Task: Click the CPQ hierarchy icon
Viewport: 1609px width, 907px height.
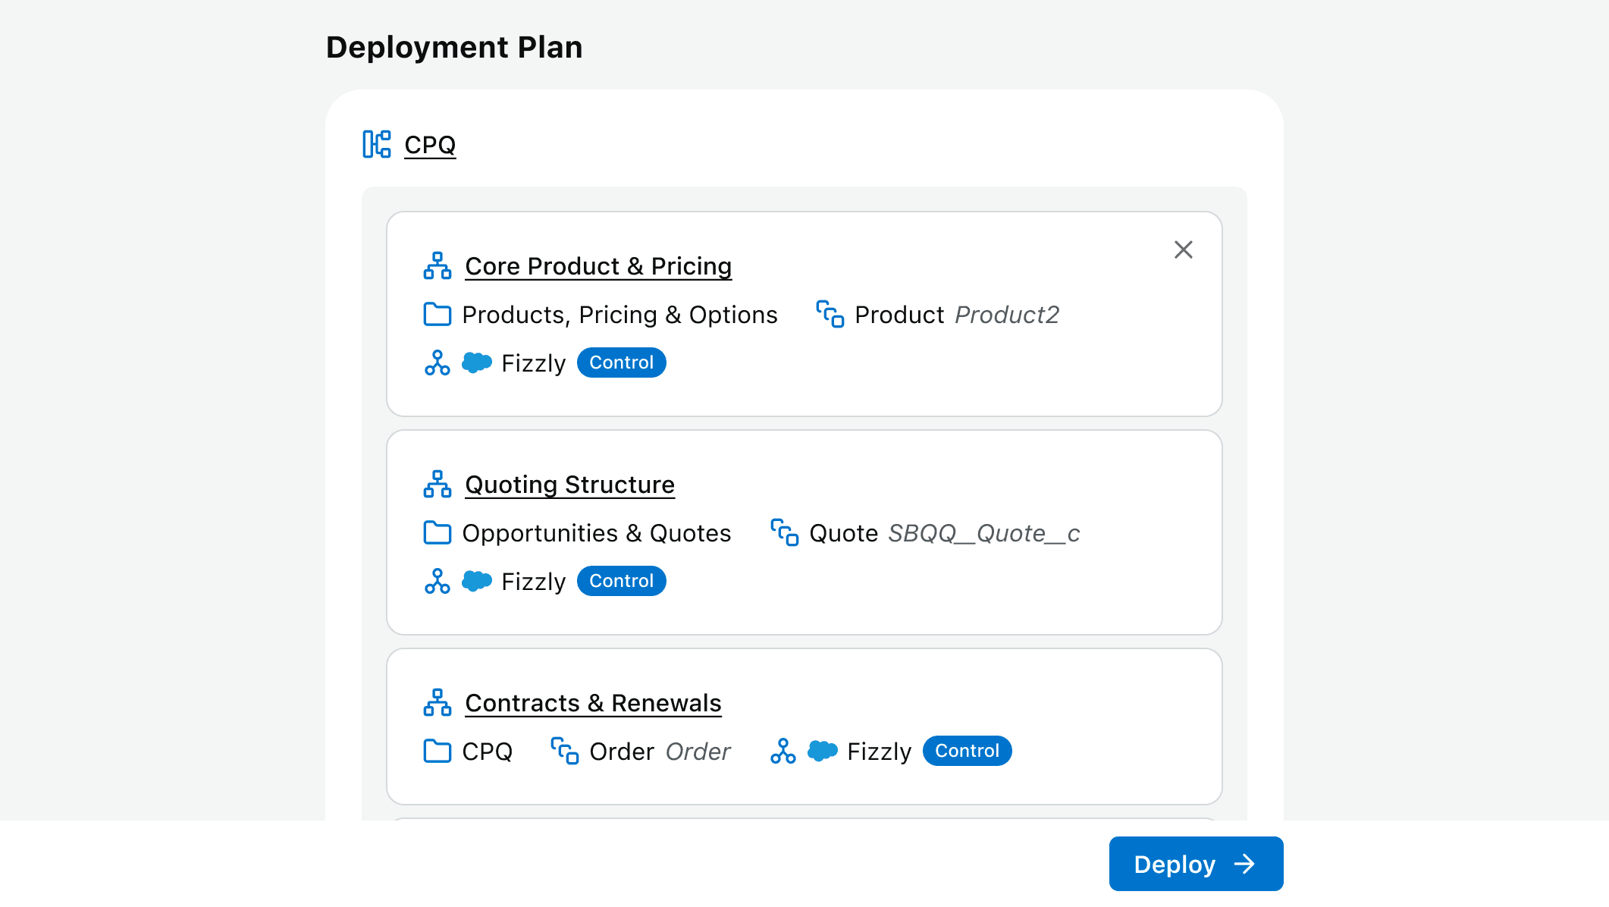Action: [x=377, y=144]
